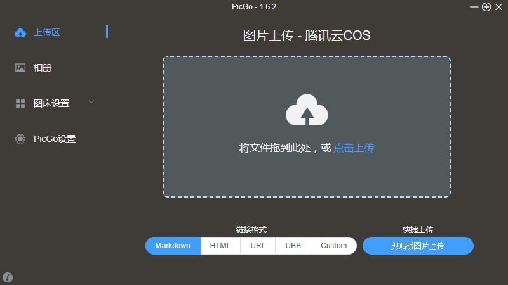Screen dimensions: 508x285
Task: Click the large cloud upload icon in drop zone
Action: 307,110
